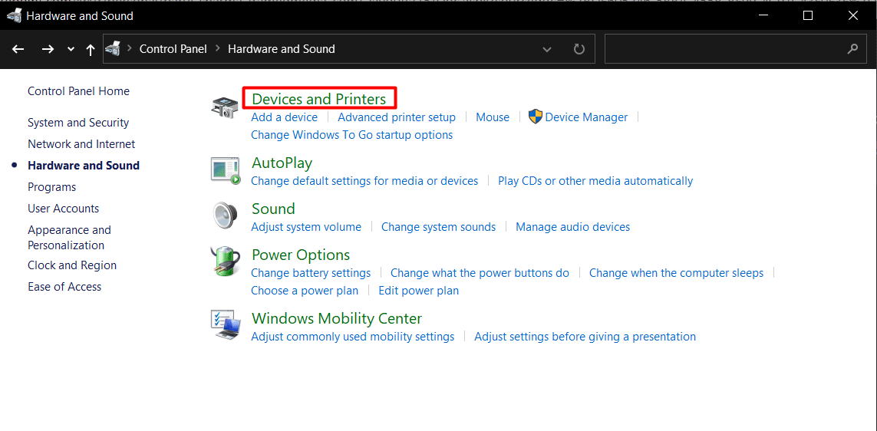
Task: Click Change system sounds
Action: (439, 227)
